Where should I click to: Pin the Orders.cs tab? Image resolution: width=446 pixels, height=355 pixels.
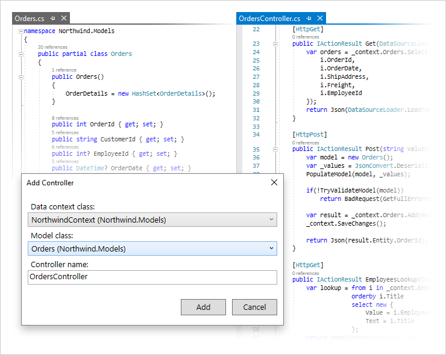coord(53,19)
